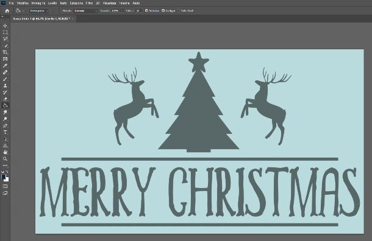Open the Filtro menu

point(89,3)
